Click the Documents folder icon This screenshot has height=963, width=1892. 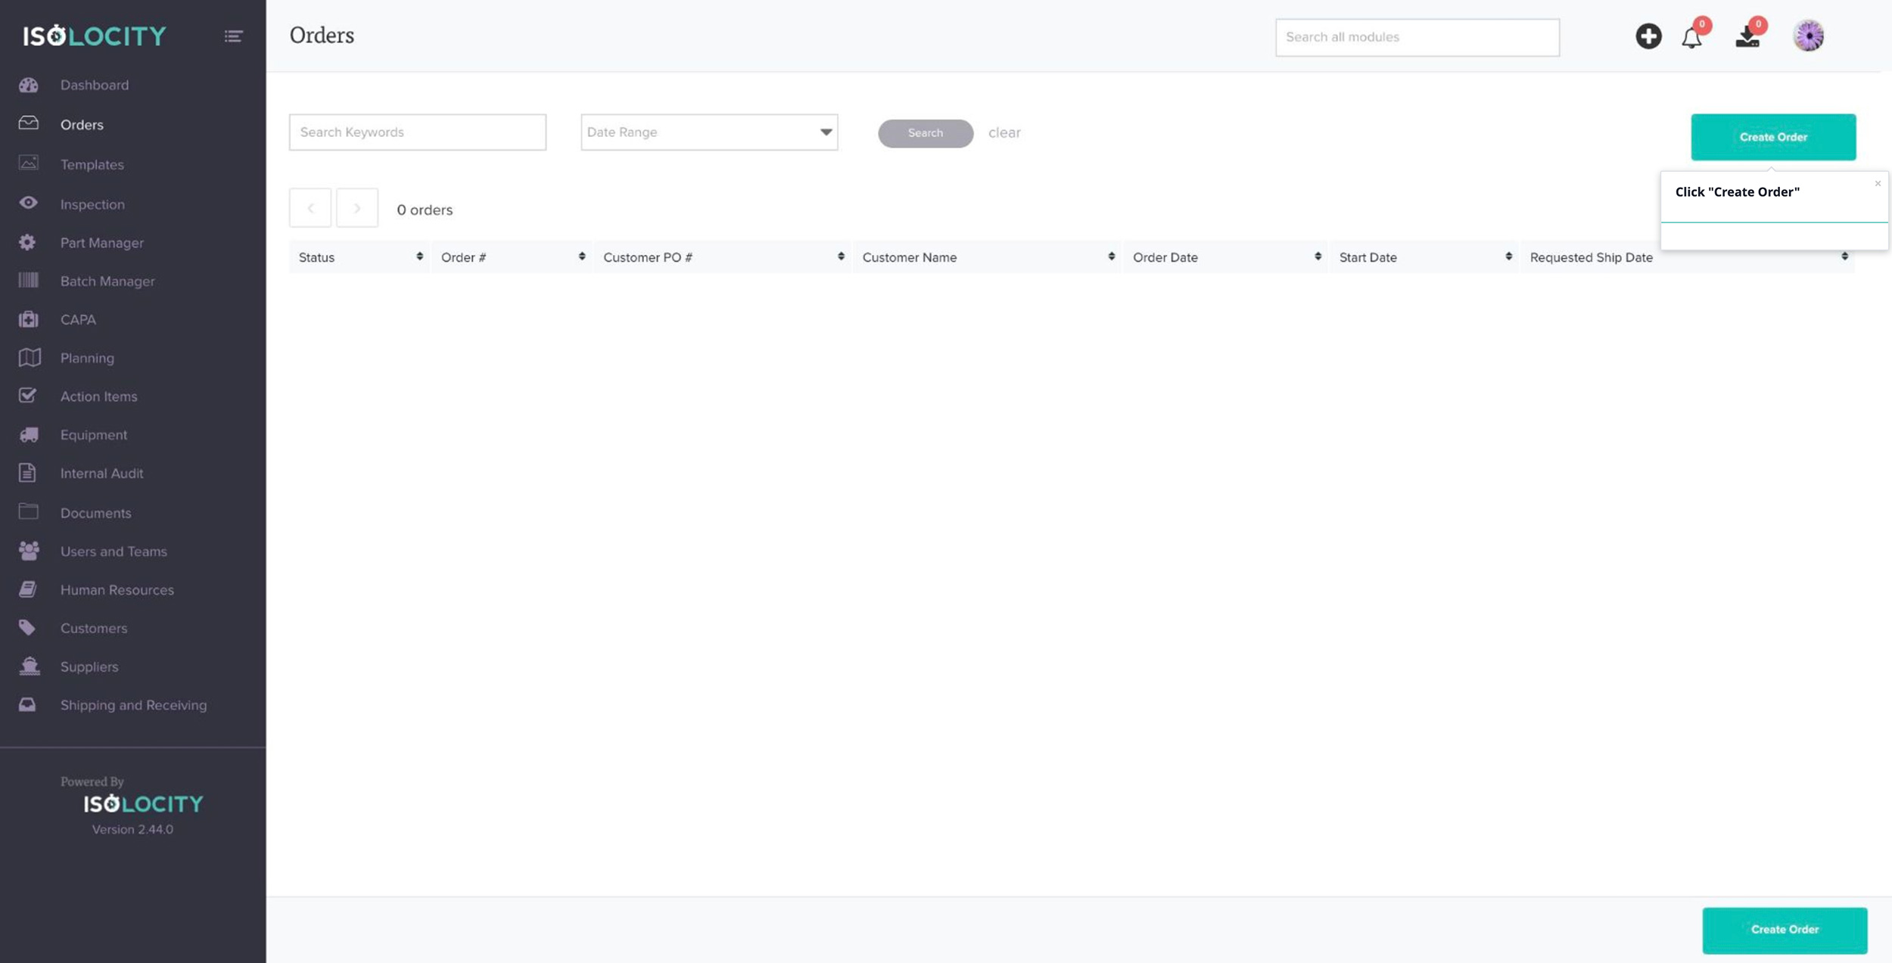pos(29,511)
